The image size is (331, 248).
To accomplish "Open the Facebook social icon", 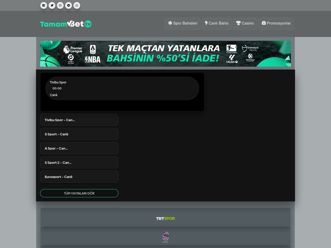I will pyautogui.click(x=44, y=5).
